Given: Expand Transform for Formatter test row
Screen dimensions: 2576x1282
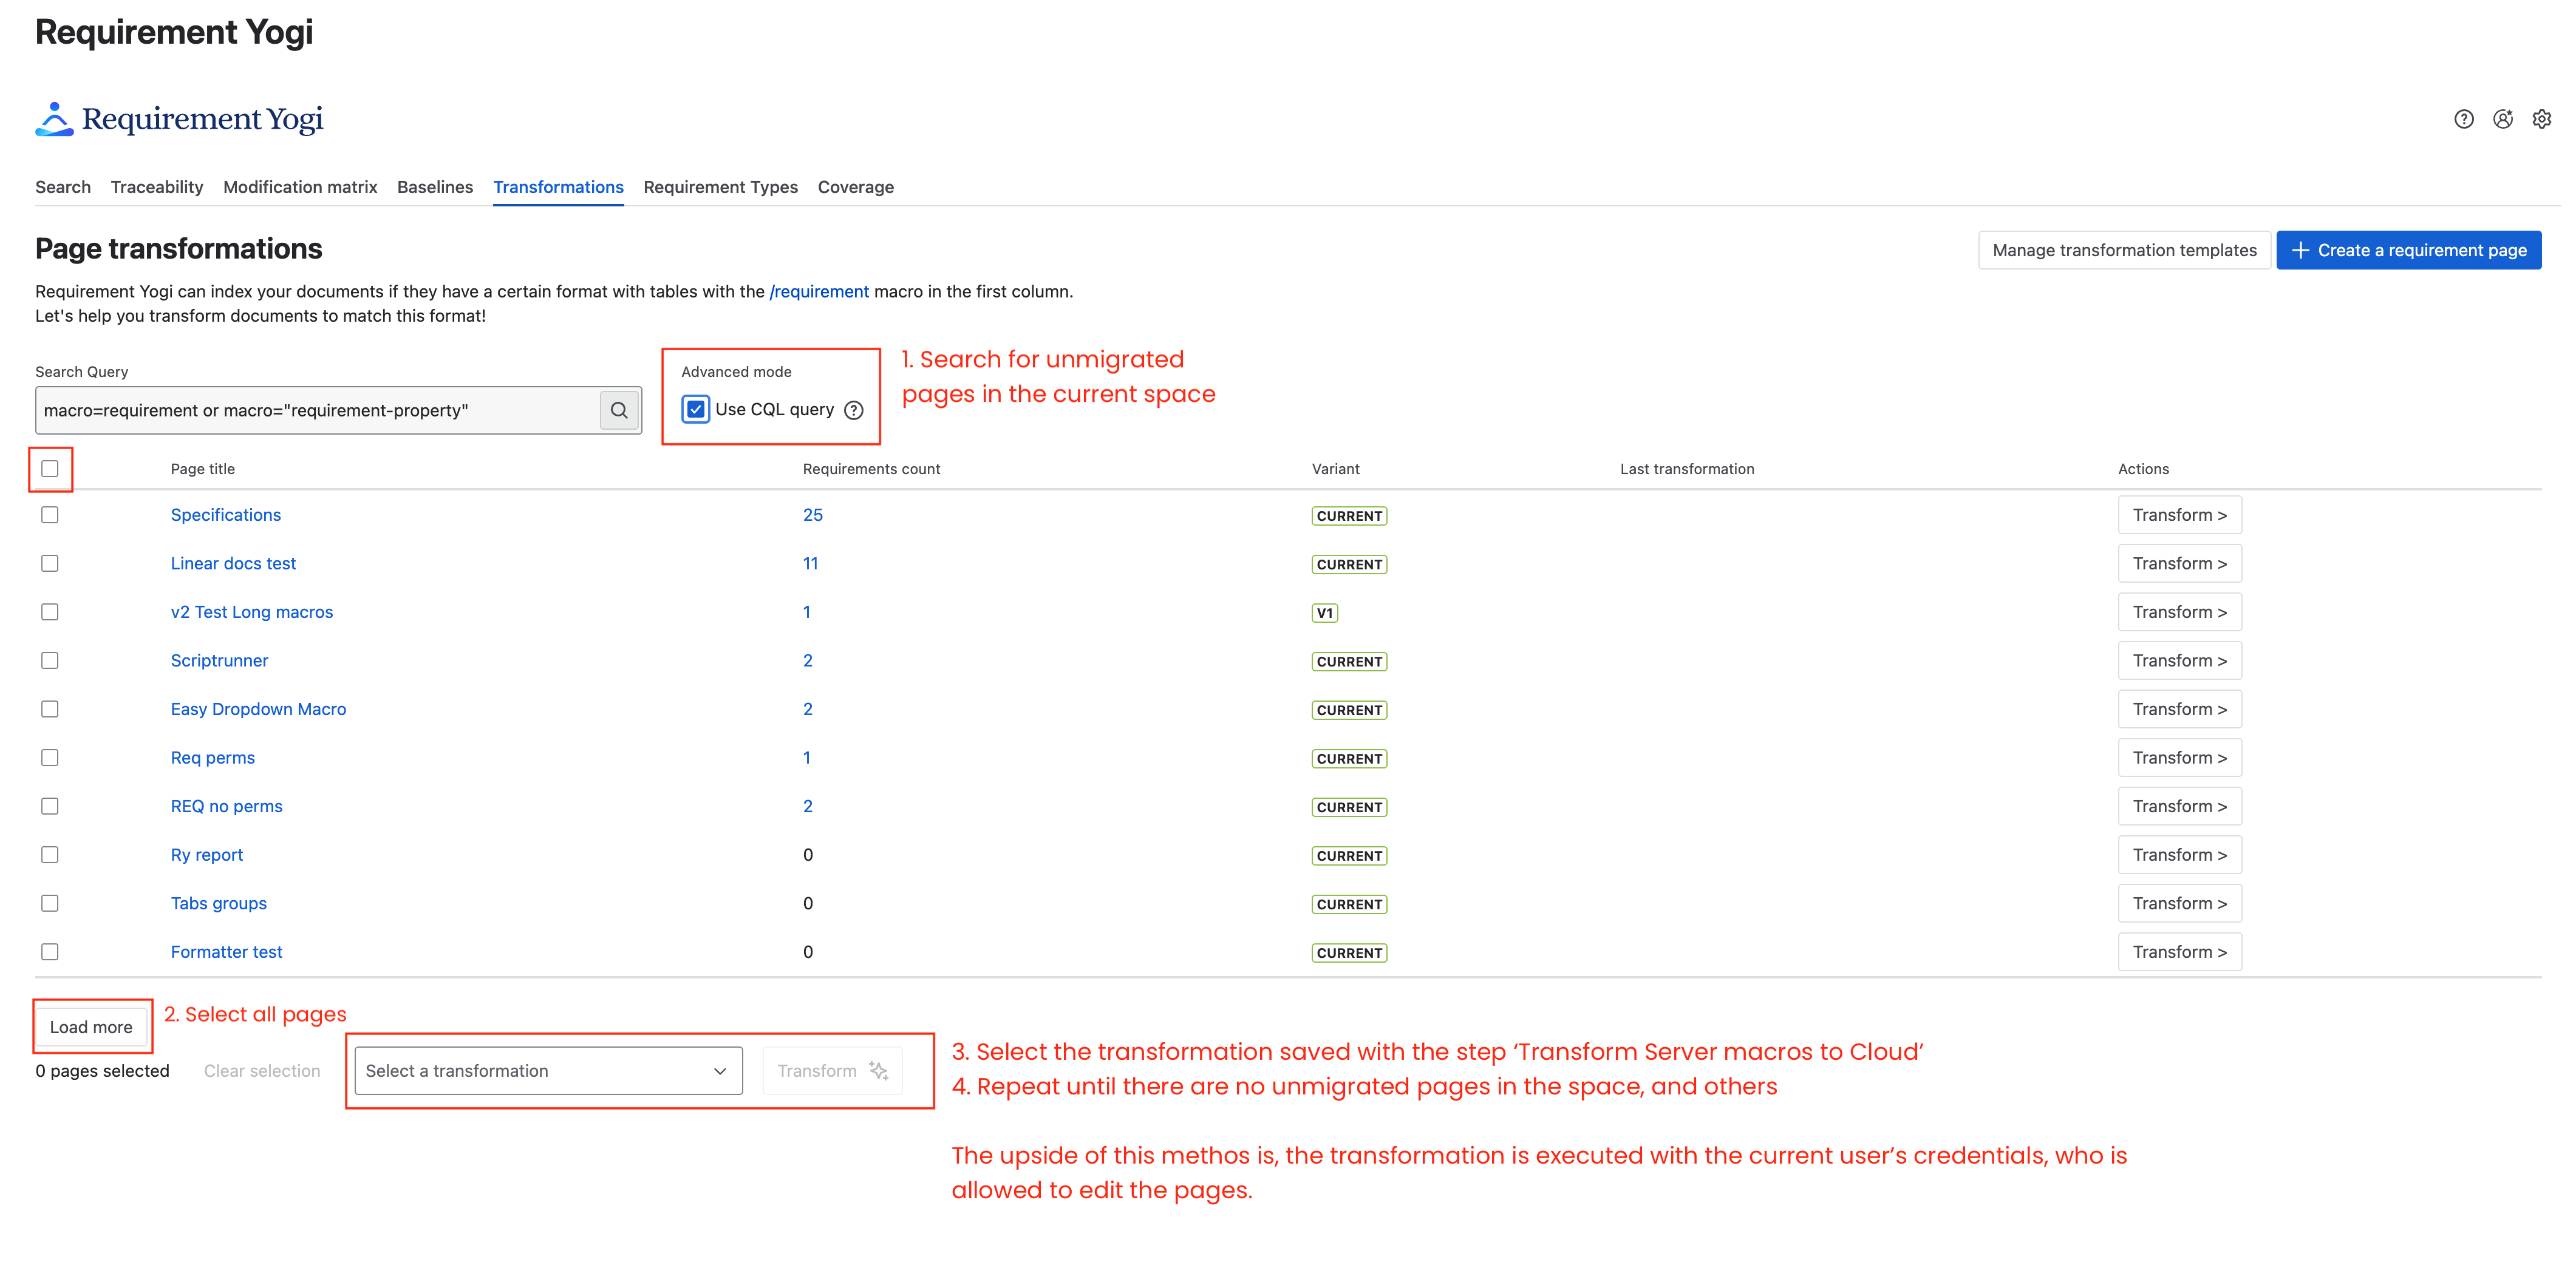Looking at the screenshot, I should [x=2179, y=951].
